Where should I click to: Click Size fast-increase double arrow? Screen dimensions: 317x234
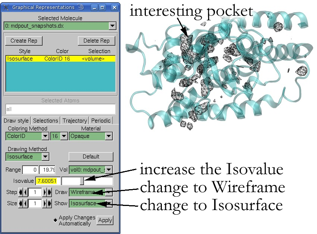tap(49, 203)
